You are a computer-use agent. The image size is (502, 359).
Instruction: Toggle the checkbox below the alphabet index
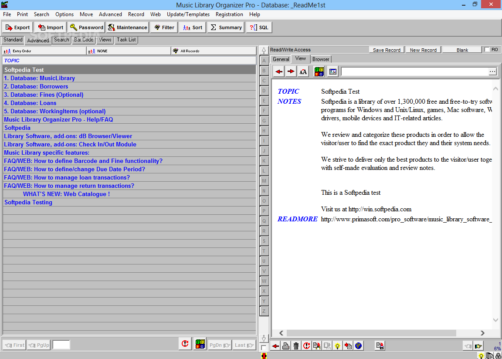coord(264,348)
